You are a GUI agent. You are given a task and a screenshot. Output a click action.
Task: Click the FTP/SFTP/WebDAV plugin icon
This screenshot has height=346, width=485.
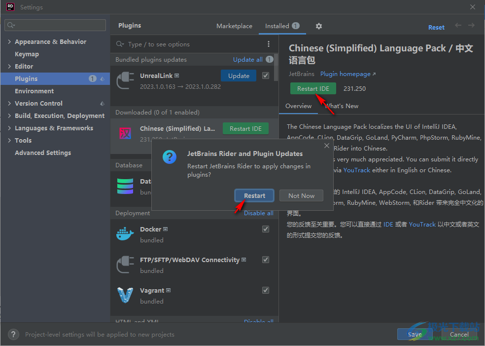[125, 265]
